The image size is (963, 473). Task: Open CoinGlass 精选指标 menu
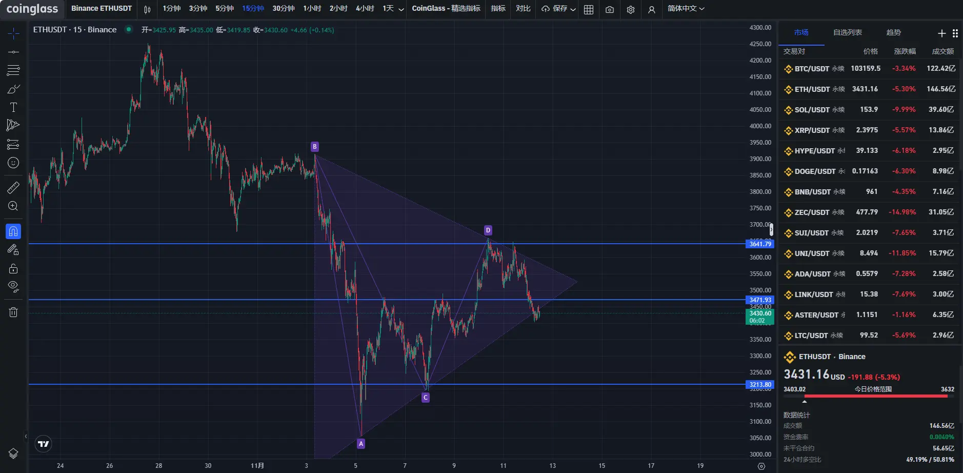pyautogui.click(x=446, y=9)
